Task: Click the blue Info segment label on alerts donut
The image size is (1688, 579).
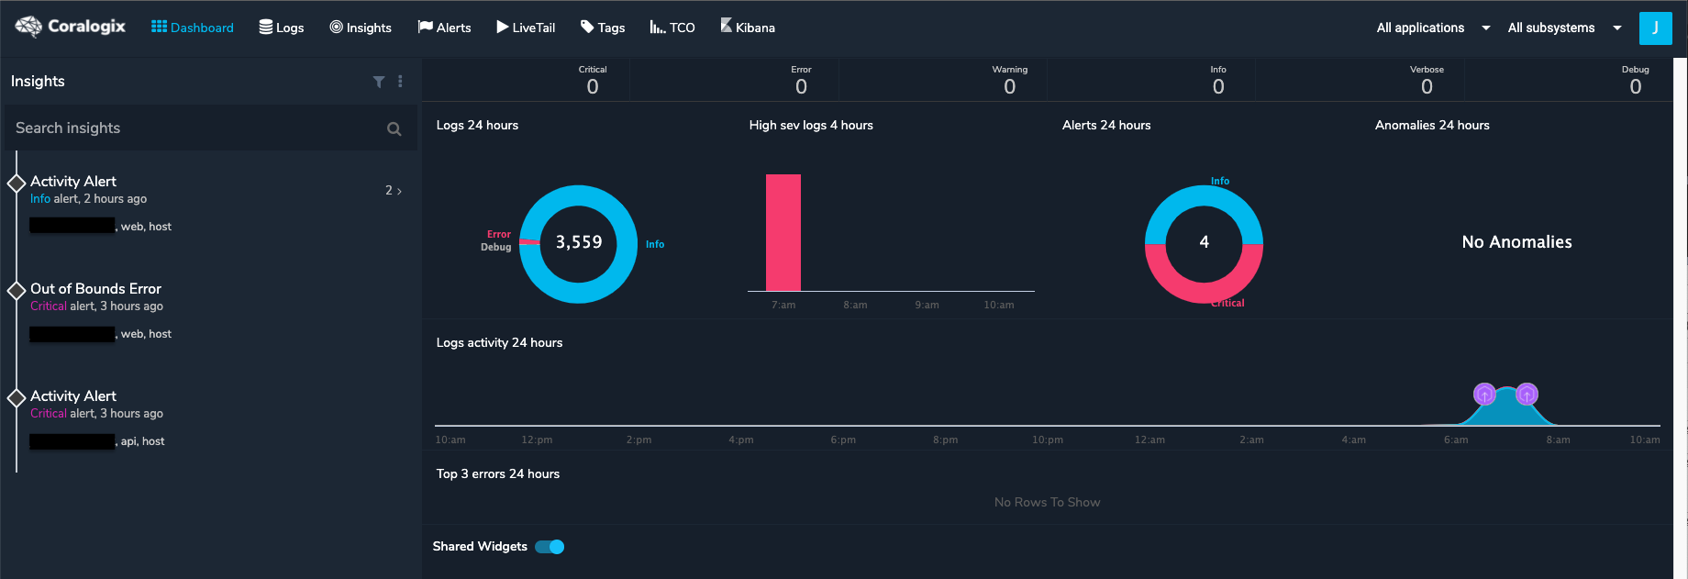Action: (x=1220, y=181)
